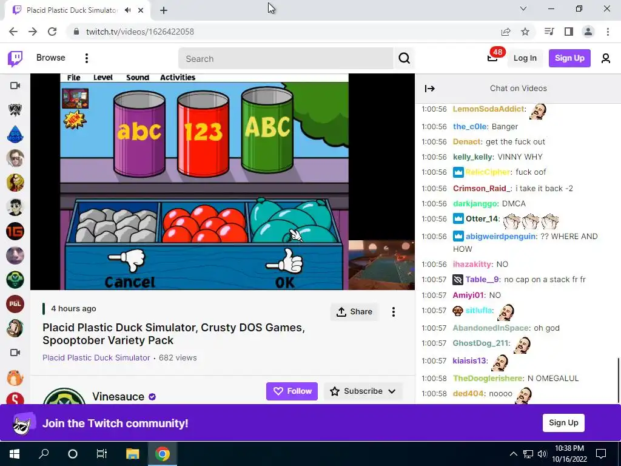Focus the Twitch search field
The width and height of the screenshot is (621, 466).
pyautogui.click(x=286, y=59)
